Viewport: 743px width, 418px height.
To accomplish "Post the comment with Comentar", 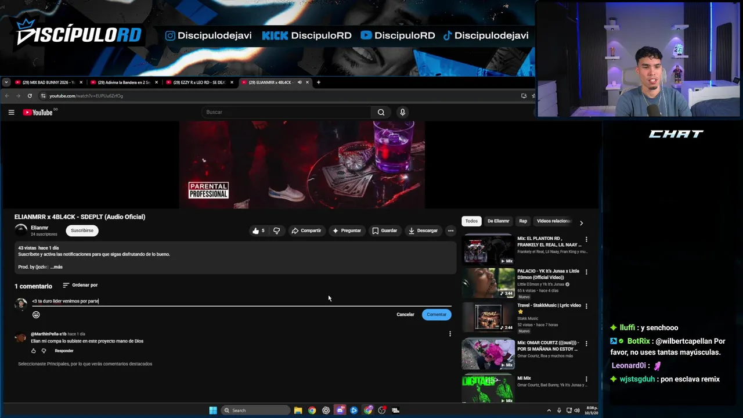I will (x=437, y=315).
